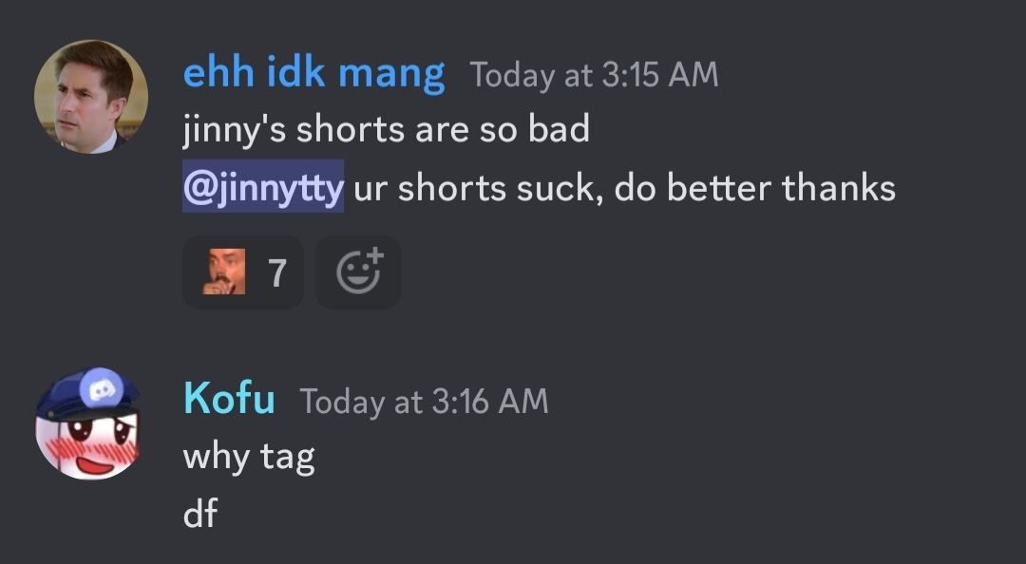The width and height of the screenshot is (1026, 564).
Task: Open Kofu's police-hat avatar
Action: [x=87, y=423]
